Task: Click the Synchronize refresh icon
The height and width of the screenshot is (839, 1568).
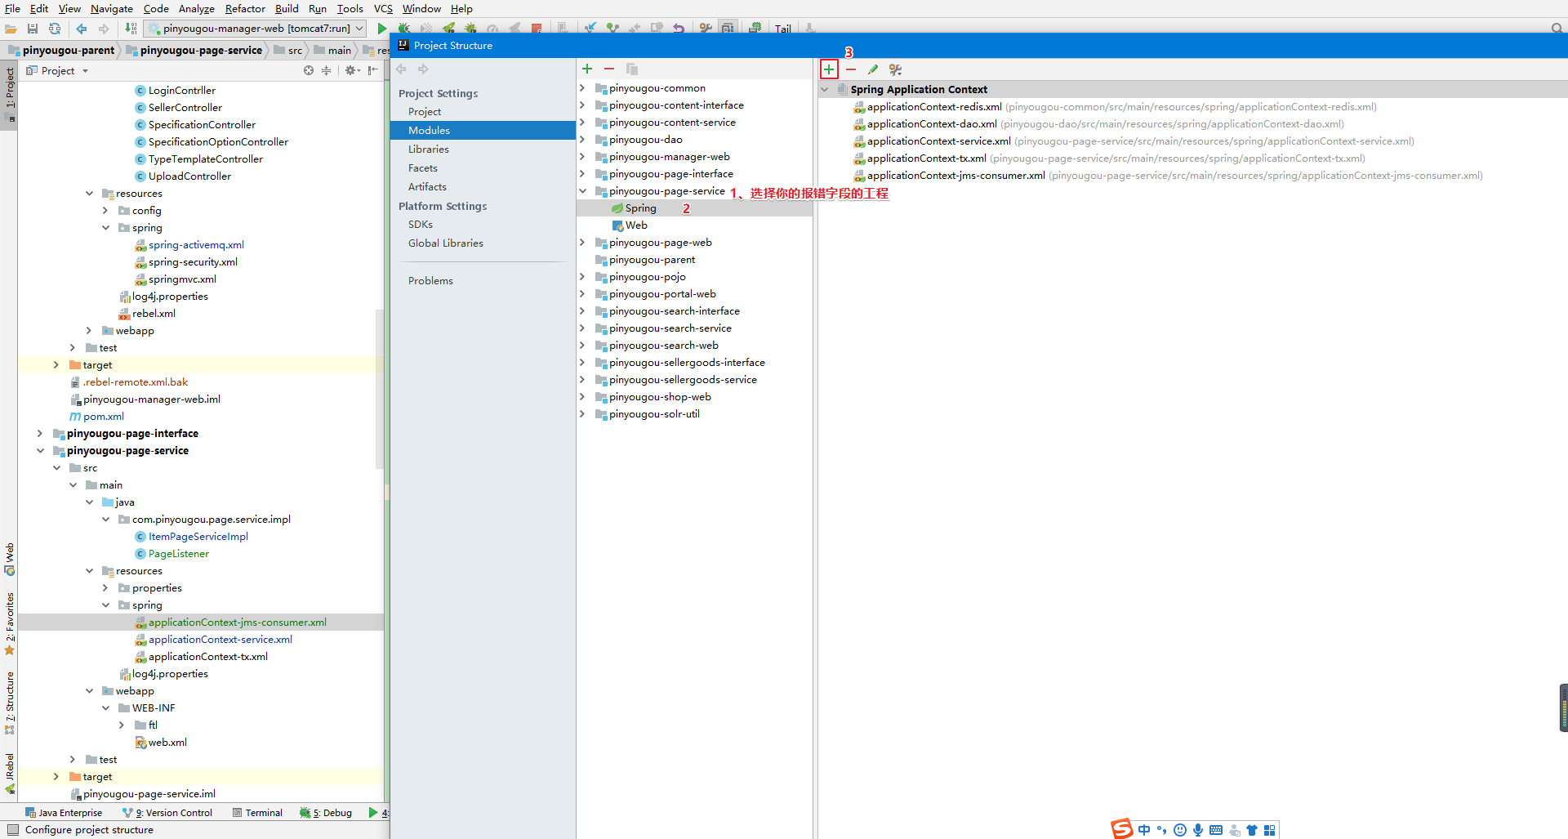Action: click(x=55, y=29)
